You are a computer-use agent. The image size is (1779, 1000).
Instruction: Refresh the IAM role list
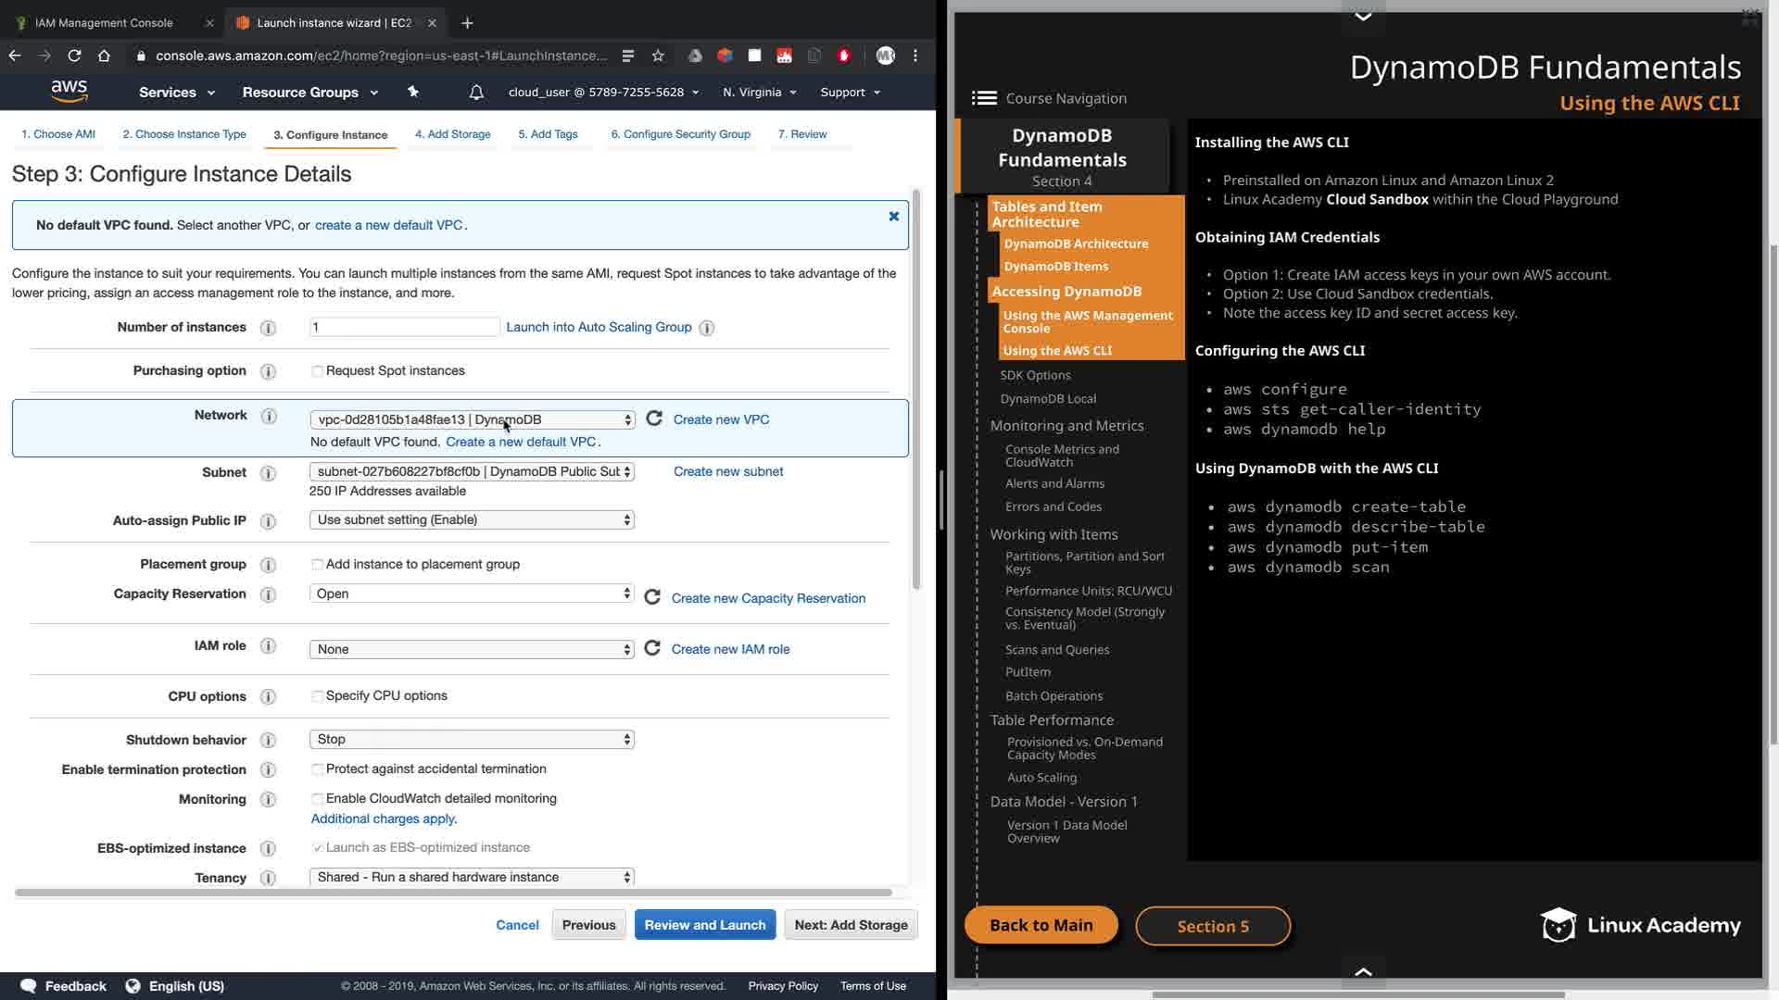coord(652,648)
